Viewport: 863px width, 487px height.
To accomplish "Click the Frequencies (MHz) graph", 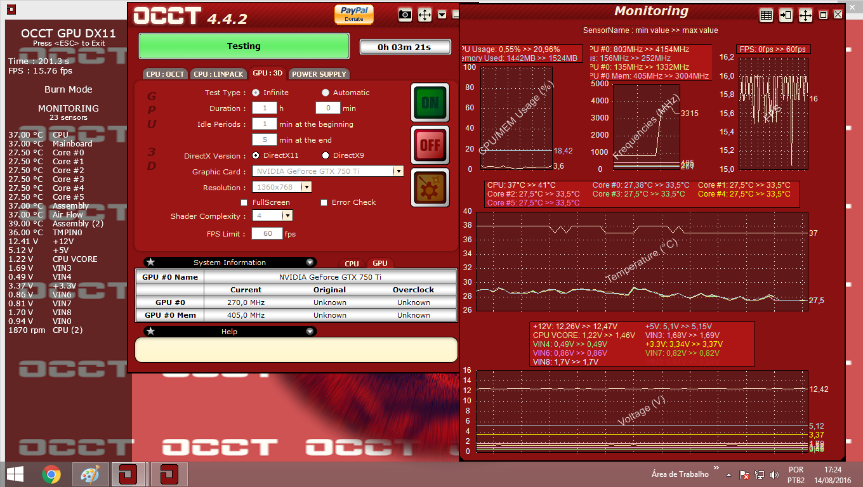I will [645, 127].
